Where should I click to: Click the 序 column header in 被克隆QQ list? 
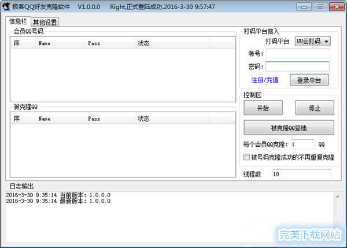point(23,119)
